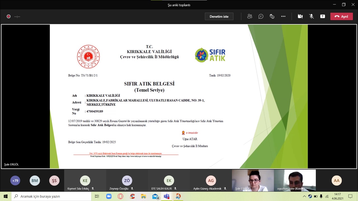The width and height of the screenshot is (358, 201).
Task: Show hidden system tray icons
Action: tap(304, 197)
